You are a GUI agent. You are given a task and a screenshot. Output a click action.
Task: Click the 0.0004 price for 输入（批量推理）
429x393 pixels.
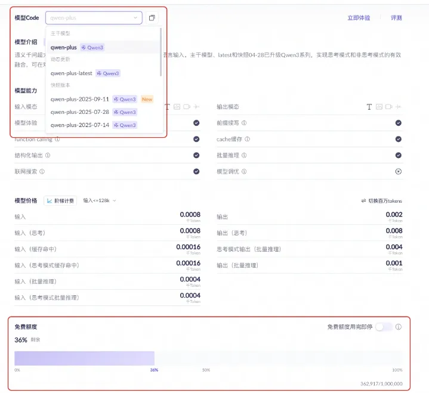(190, 279)
